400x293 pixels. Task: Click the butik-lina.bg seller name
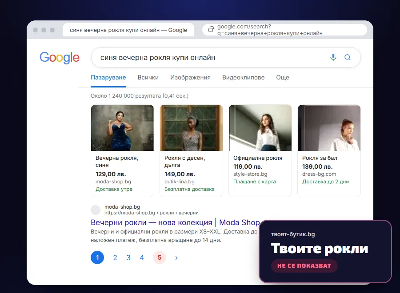(x=180, y=182)
